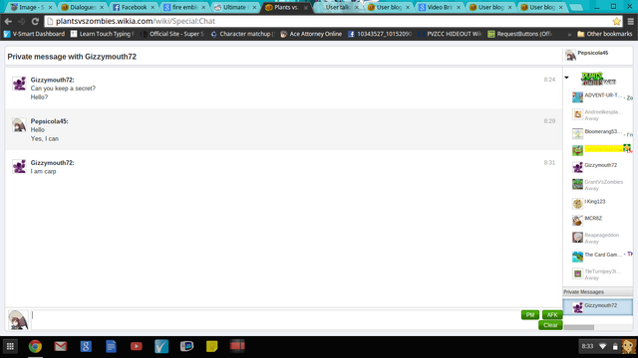
Task: Open the Chrome menu hamburger icon
Action: coord(630,21)
